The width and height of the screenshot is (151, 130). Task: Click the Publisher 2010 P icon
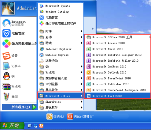coord(89,84)
